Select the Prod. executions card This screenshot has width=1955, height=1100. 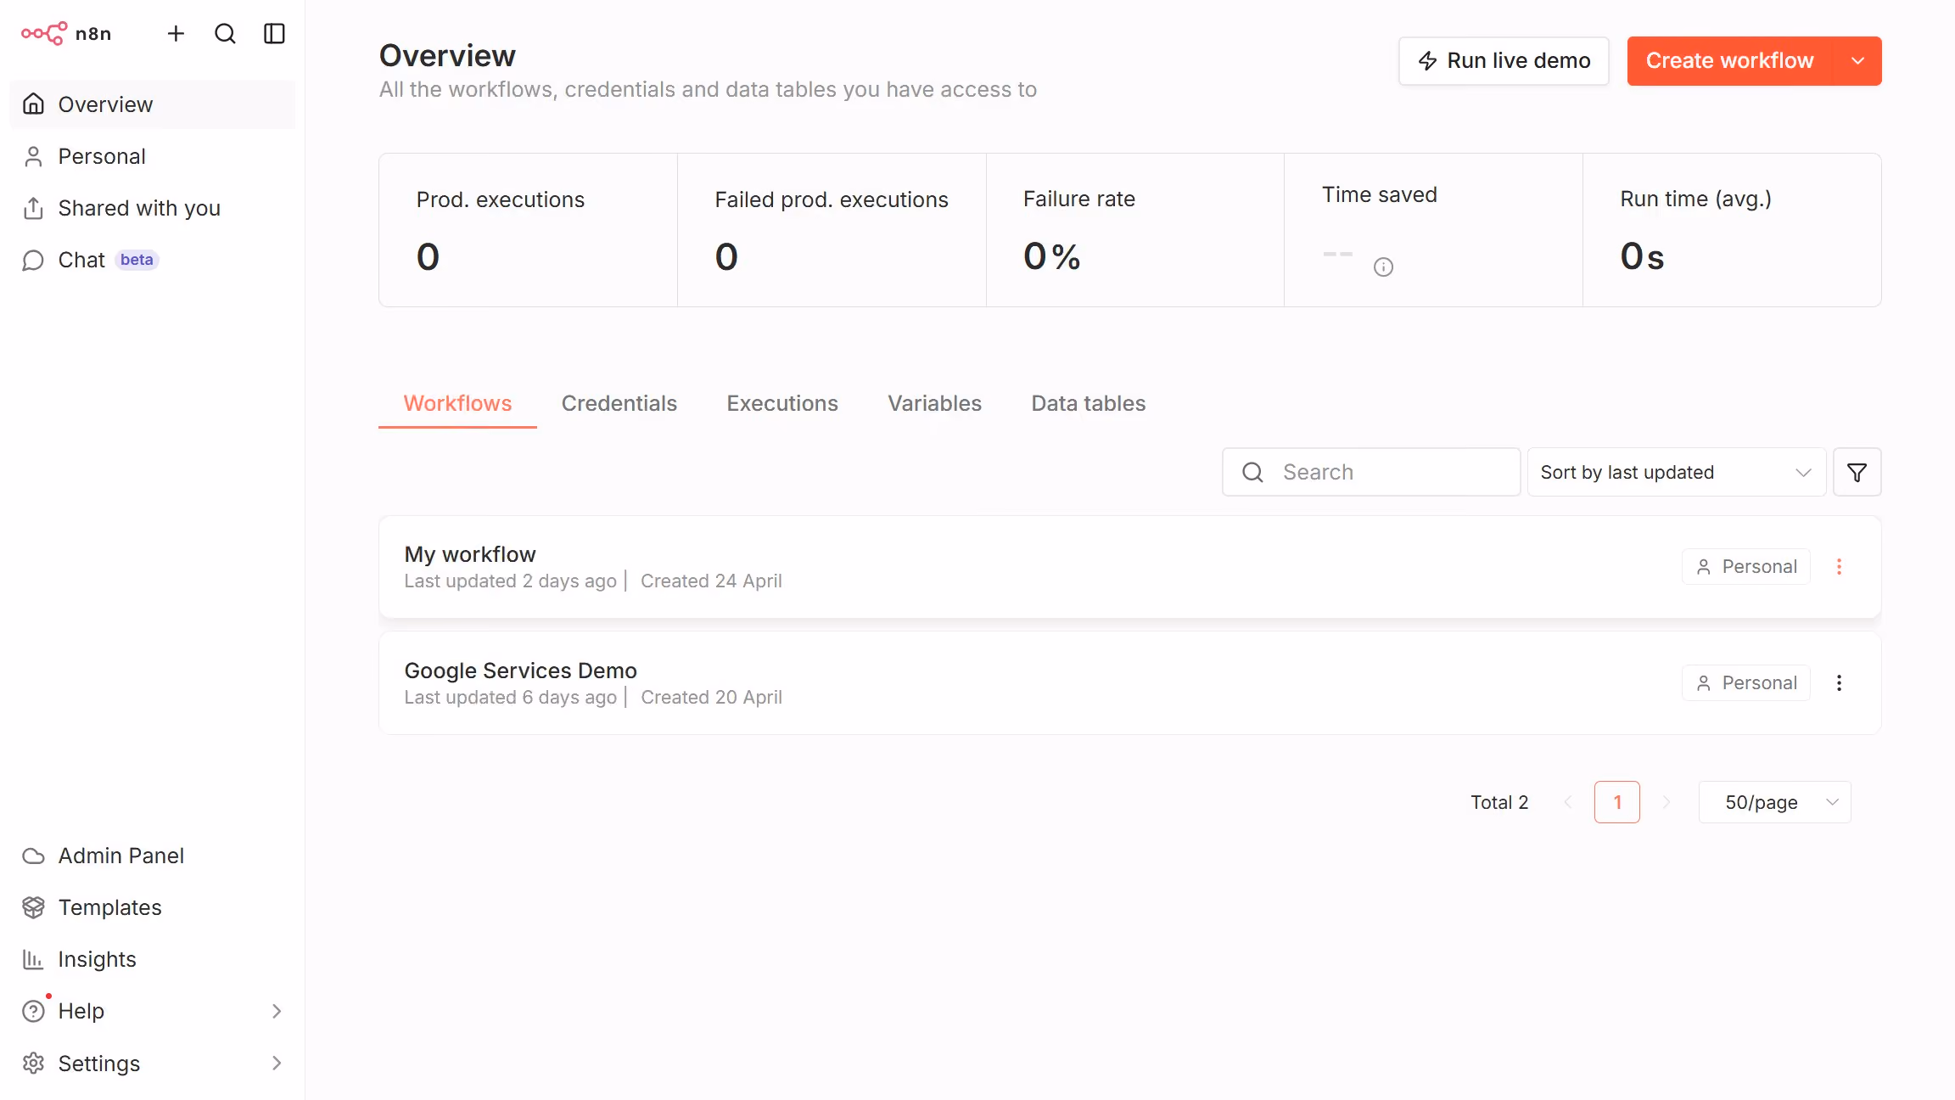point(528,230)
